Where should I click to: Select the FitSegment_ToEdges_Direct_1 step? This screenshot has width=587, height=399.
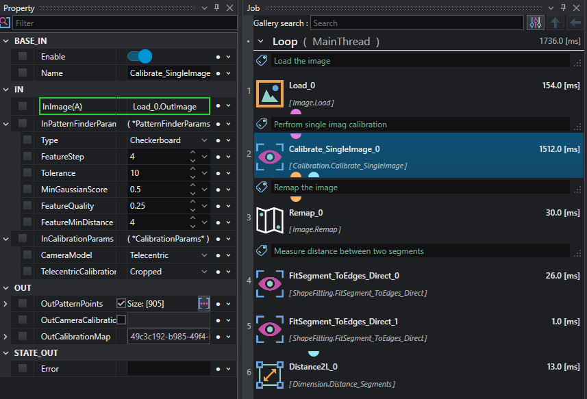tap(419, 329)
